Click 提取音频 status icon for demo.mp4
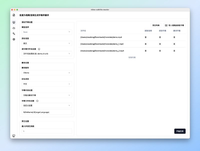The height and width of the screenshot is (151, 200). coord(145,37)
